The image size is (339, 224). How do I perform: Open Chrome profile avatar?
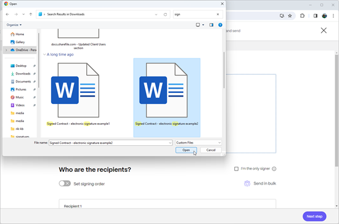pyautogui.click(x=324, y=16)
